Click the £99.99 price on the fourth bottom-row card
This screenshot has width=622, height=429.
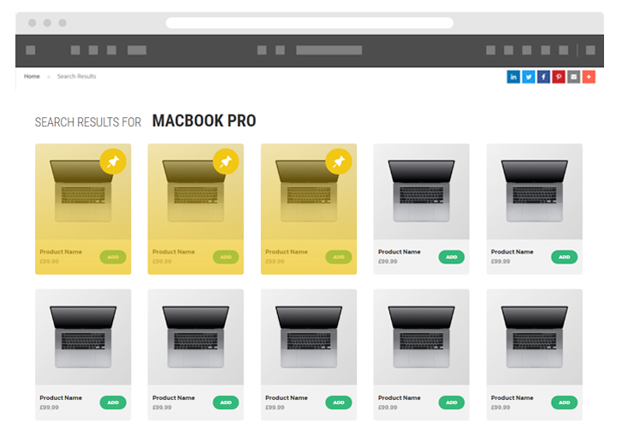tap(388, 408)
